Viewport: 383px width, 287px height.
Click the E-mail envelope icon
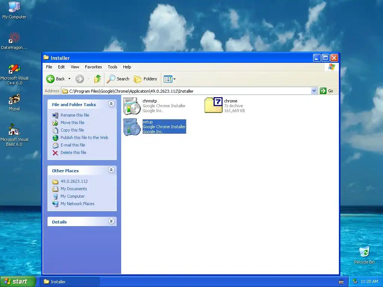click(x=55, y=145)
